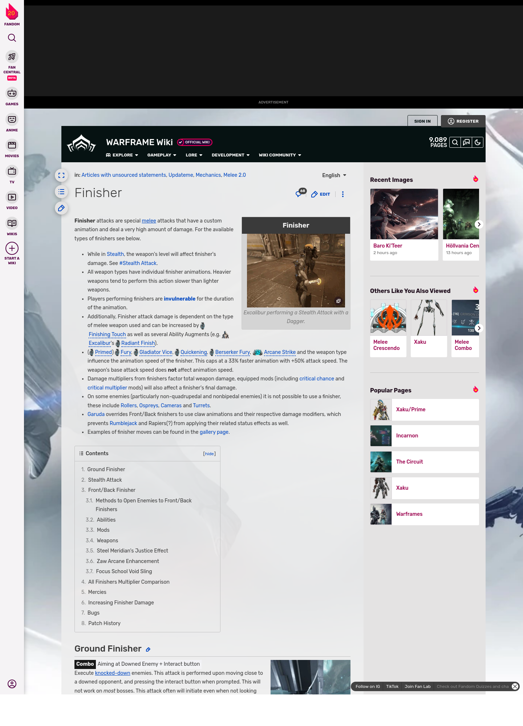The height and width of the screenshot is (726, 523).
Task: Follow the invulnerable link
Action: coord(179,299)
